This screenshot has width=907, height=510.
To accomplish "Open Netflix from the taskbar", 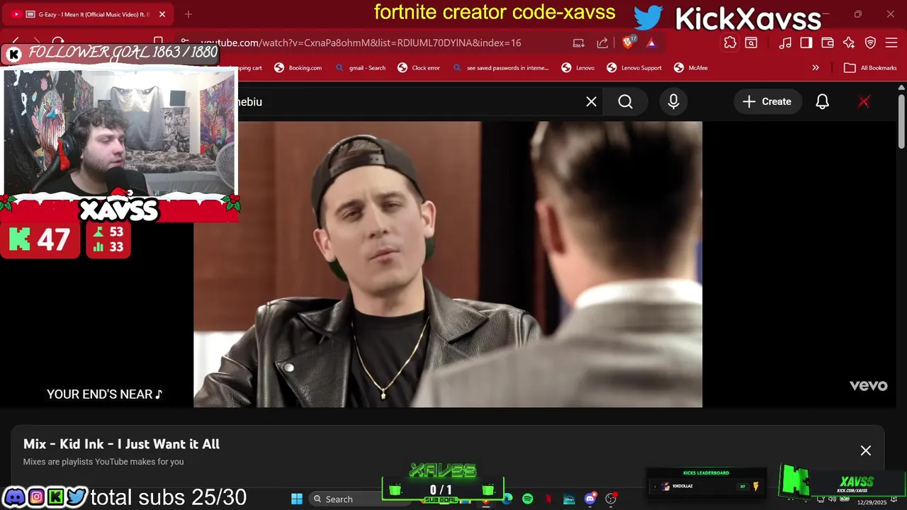I will (548, 499).
